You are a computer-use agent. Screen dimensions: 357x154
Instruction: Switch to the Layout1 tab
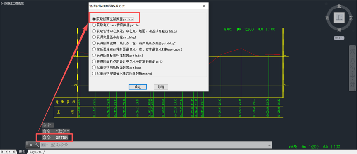click(36, 152)
